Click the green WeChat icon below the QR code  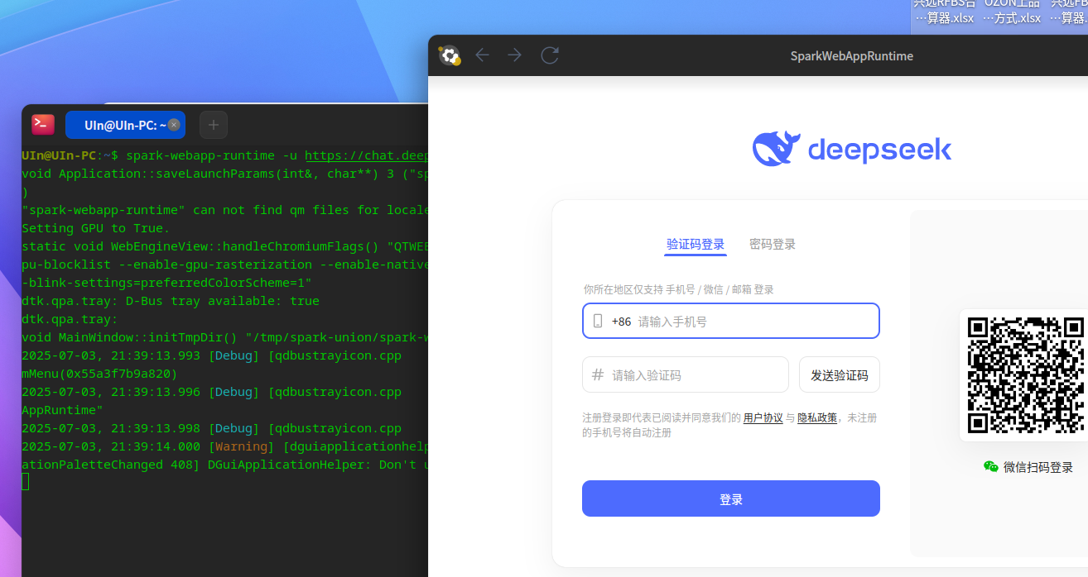click(991, 467)
